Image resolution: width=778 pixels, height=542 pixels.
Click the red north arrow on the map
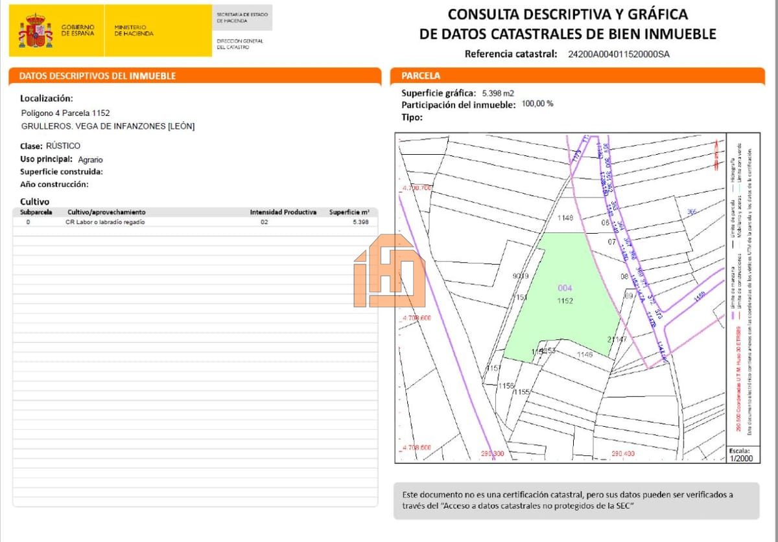tap(716, 154)
